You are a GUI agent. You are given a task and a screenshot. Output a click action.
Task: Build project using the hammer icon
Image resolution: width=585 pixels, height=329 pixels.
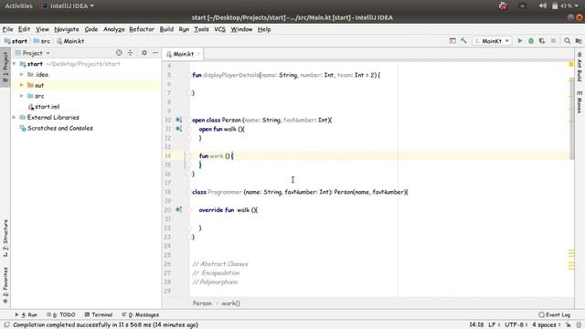point(463,41)
